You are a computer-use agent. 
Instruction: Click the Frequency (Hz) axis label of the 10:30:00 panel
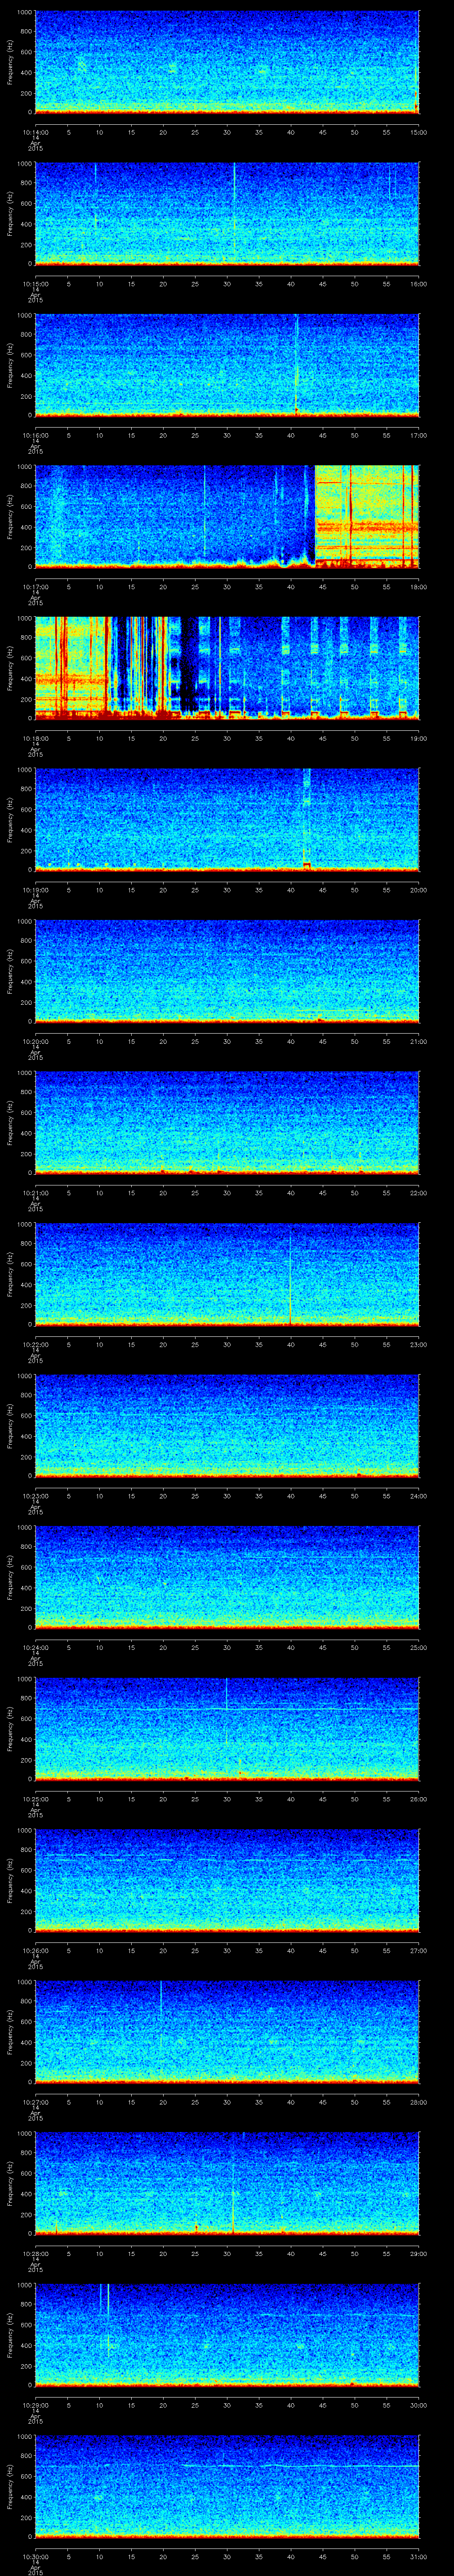tap(10, 2486)
